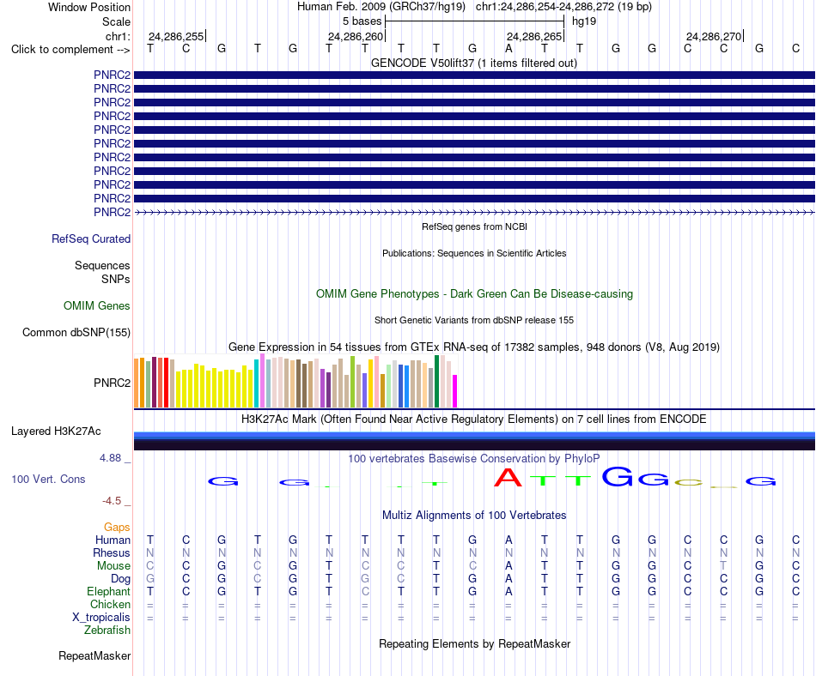816x676 pixels.
Task: Click the 4.88 PhyloP scale value
Action: pos(110,458)
